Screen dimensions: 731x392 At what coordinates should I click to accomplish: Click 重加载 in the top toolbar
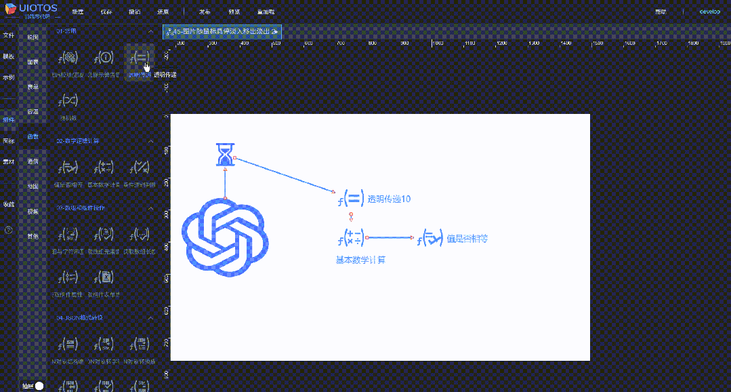(266, 12)
